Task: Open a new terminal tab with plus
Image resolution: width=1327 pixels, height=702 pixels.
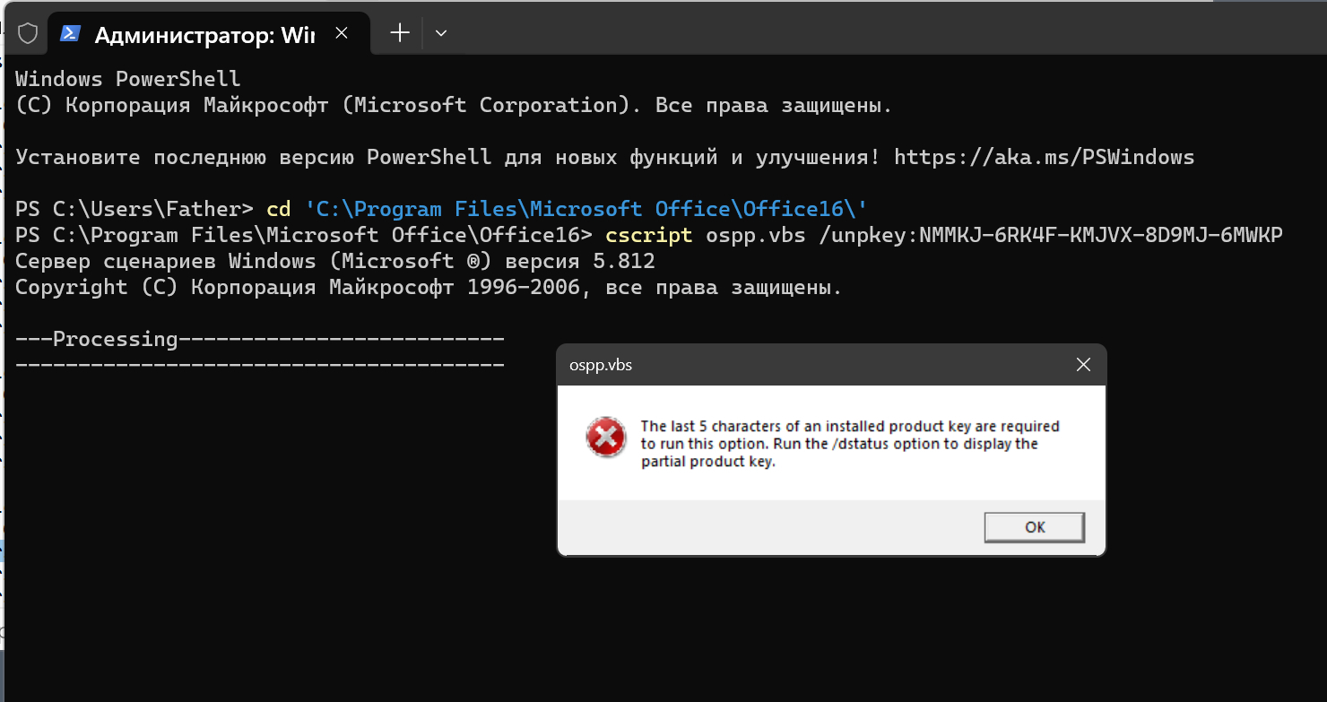Action: point(400,33)
